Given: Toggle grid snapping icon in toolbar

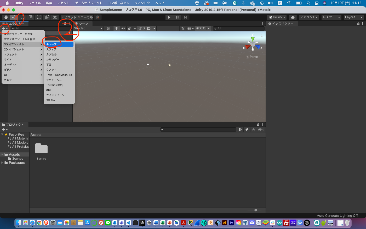Looking at the screenshot, I should (98, 17).
